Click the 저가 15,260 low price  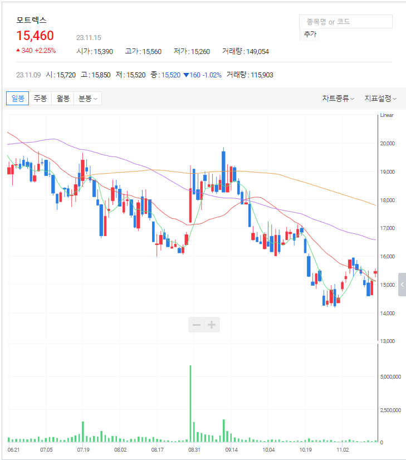point(192,51)
